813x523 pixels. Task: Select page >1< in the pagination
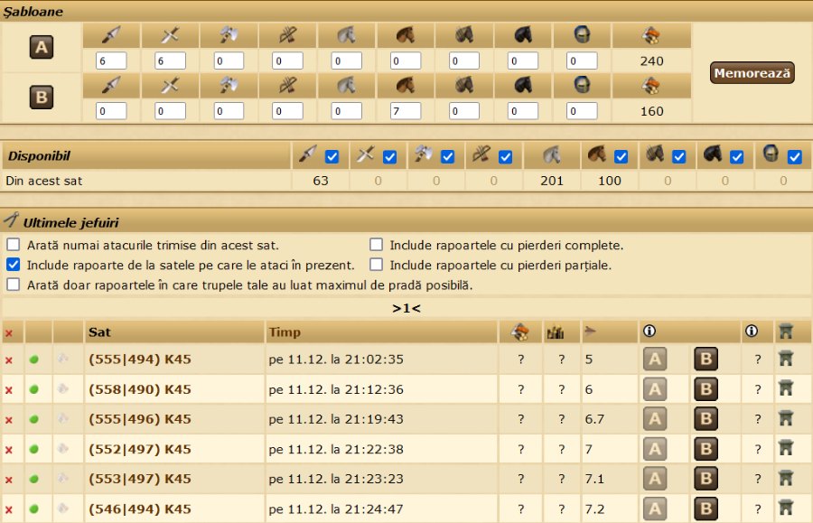406,308
